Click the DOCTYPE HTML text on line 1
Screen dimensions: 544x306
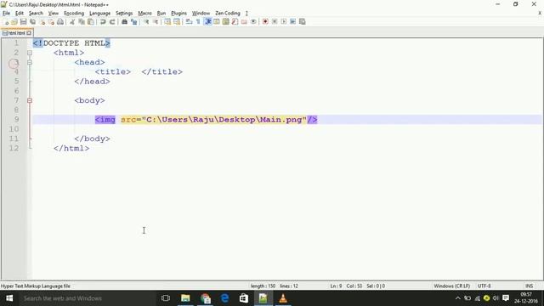click(x=74, y=43)
